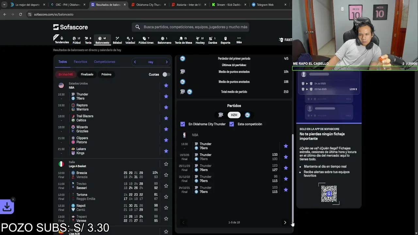Select Thunder team logo in Partidos filter
This screenshot has height=235, width=418.
point(221,115)
